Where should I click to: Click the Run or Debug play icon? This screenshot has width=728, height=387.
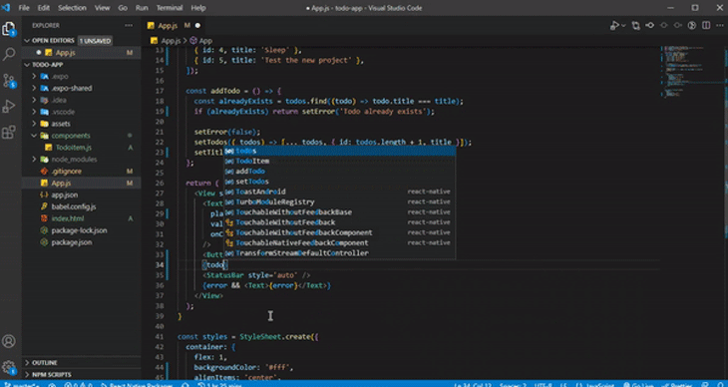click(614, 26)
